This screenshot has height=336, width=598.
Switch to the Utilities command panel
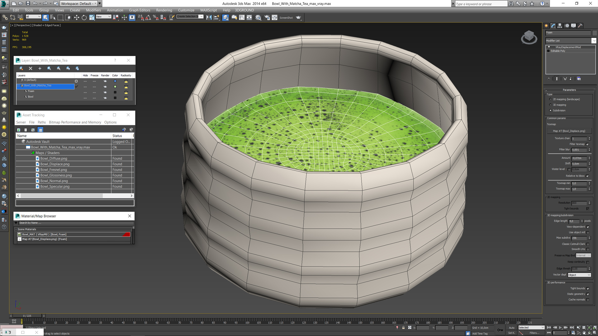[x=580, y=26]
